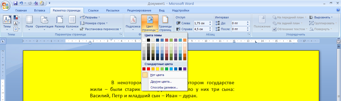Switch to the Главная tab

[21, 10]
